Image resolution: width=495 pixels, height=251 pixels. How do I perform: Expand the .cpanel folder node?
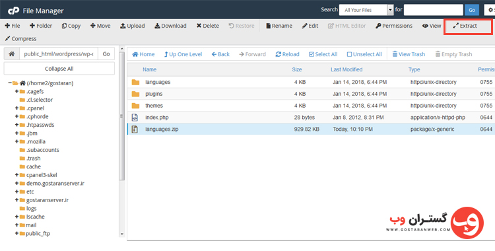click(x=16, y=108)
